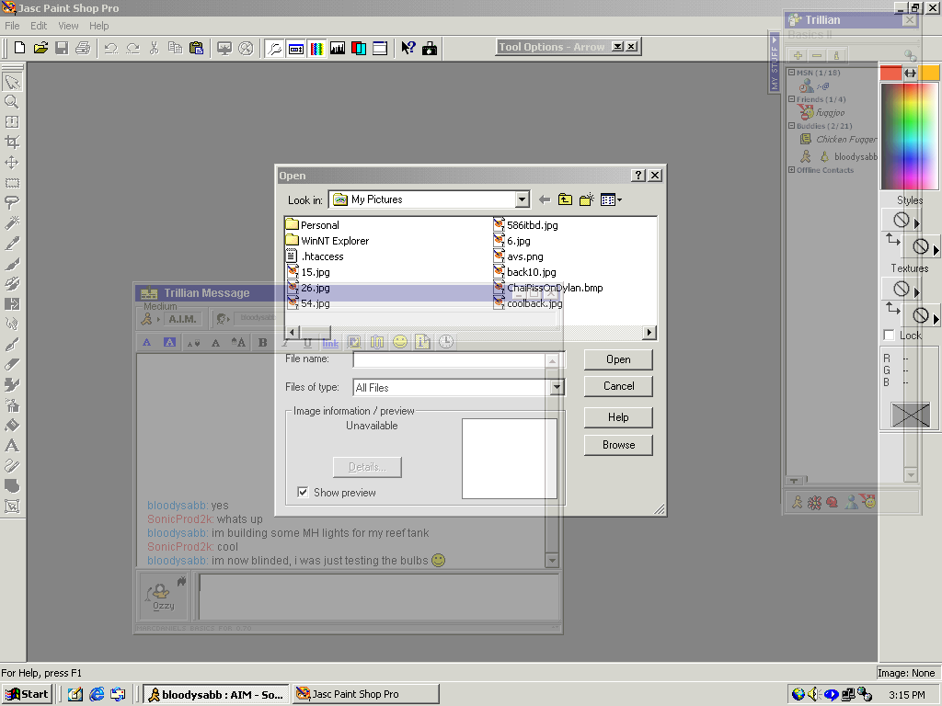Image resolution: width=942 pixels, height=706 pixels.
Task: Click Create New Folder icon in dialog
Action: tap(586, 199)
